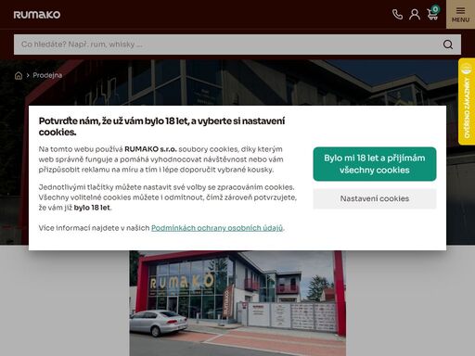Accept with 'Bylo mi 18 let a přijímám všechny cookies'
This screenshot has width=475, height=356.
[375, 164]
